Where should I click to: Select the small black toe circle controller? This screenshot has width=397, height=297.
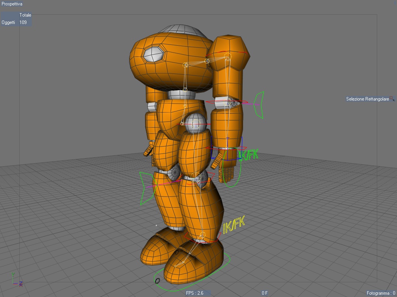(157, 281)
